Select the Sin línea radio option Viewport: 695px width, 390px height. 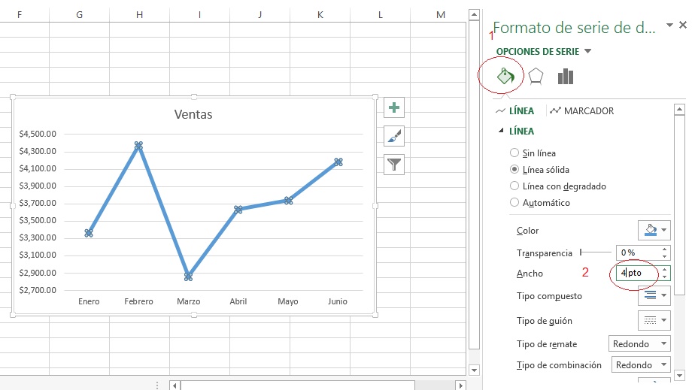[x=514, y=153]
